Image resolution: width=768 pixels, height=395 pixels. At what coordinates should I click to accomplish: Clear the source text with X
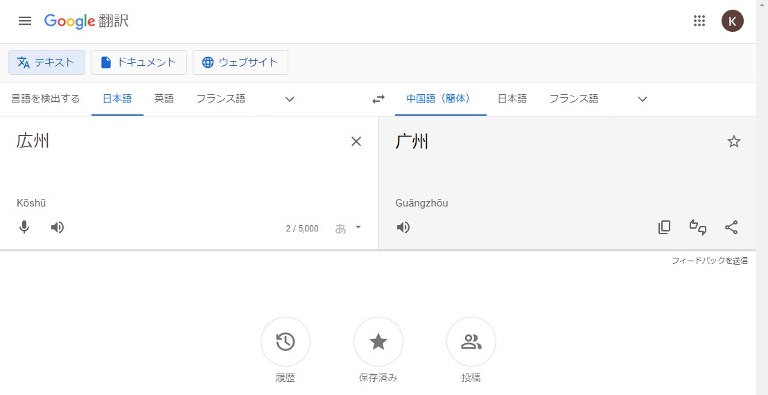(x=356, y=141)
